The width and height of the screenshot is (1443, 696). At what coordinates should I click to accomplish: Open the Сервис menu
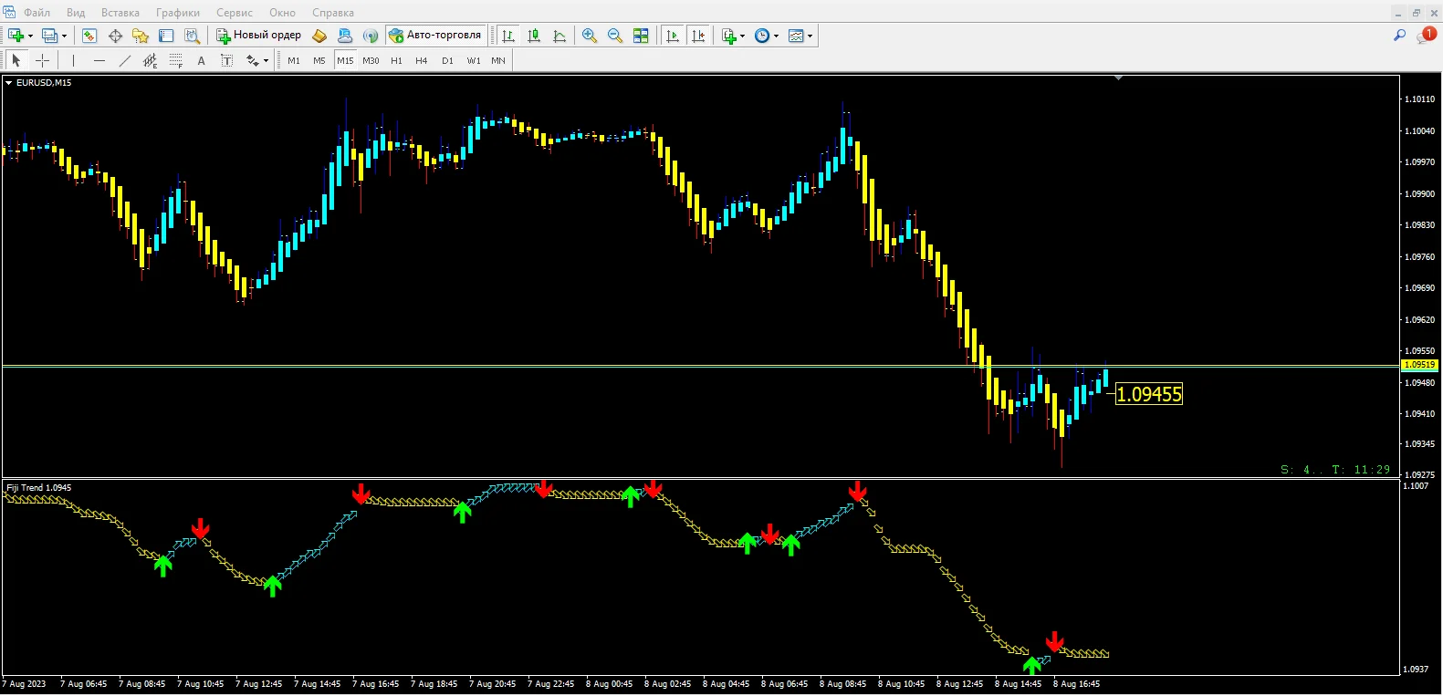pos(235,13)
